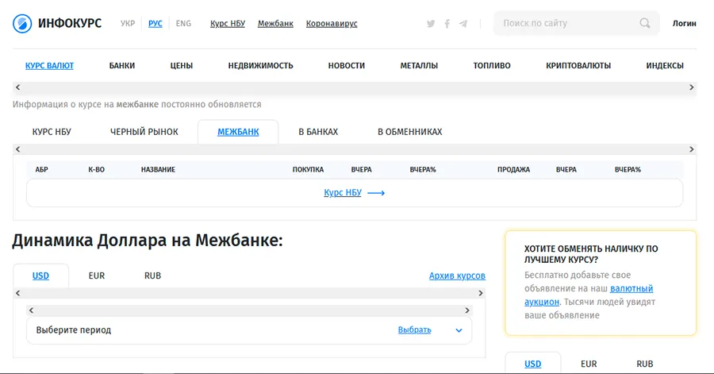
Task: Open КРИПТОВАЛЮТЫ menu item
Action: pyautogui.click(x=578, y=66)
